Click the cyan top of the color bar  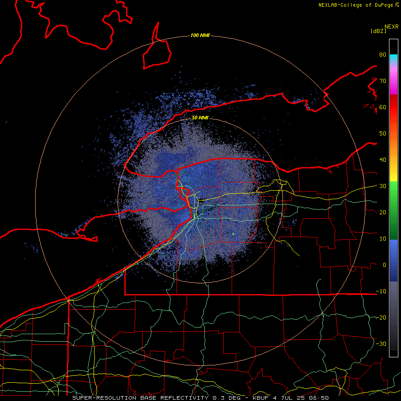393,57
